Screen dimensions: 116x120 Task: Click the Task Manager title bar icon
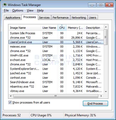pyautogui.click(x=4, y=5)
